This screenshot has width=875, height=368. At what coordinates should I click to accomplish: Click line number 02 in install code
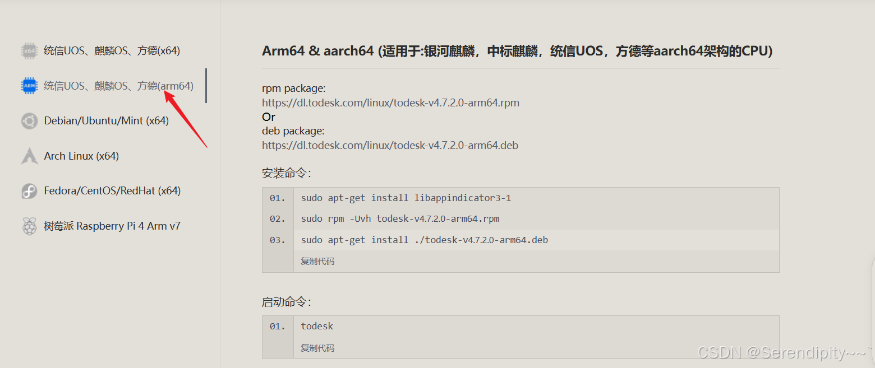278,218
